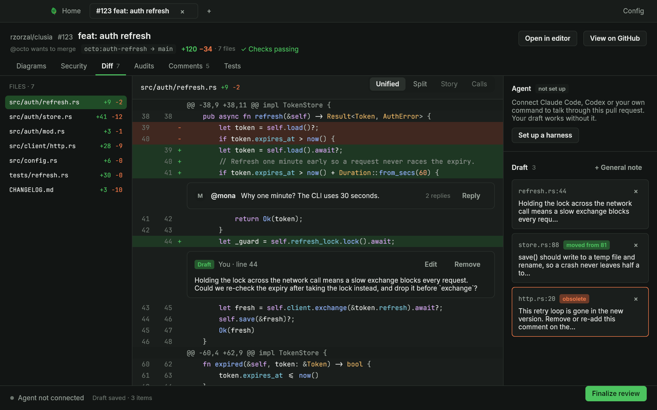The width and height of the screenshot is (657, 410).
Task: Switch to Story diff view
Action: (449, 84)
